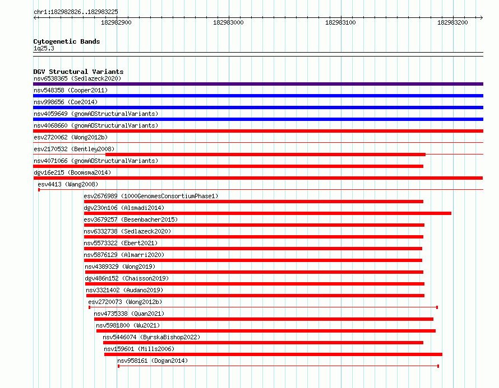Open variant nsv548358 (Cooper2011) label

pos(71,90)
